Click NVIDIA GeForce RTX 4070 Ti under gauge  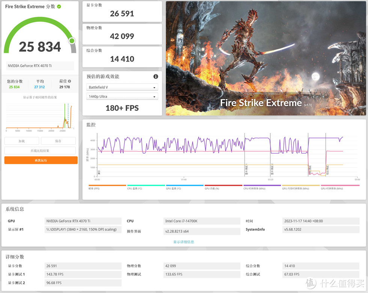coord(40,66)
